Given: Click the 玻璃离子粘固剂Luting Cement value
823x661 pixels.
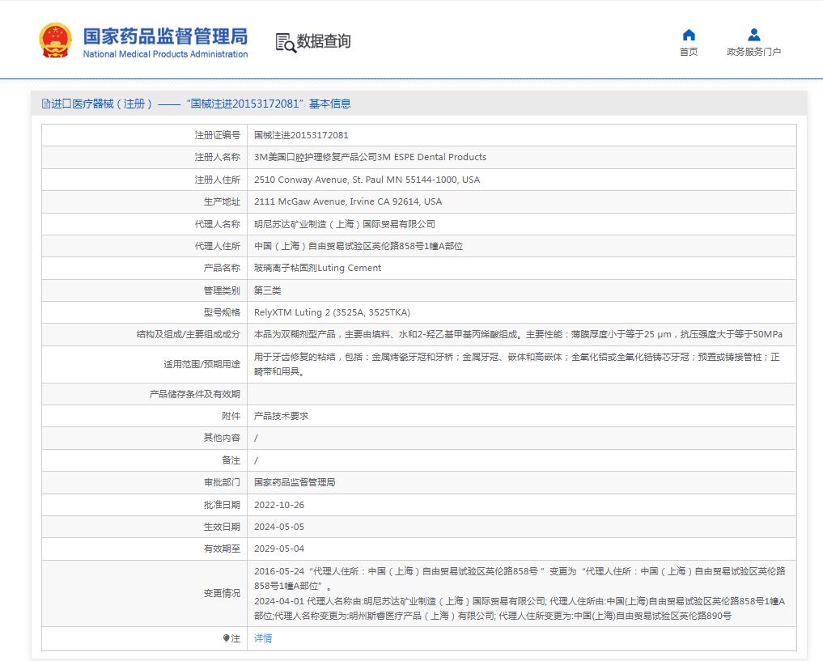Looking at the screenshot, I should (317, 268).
